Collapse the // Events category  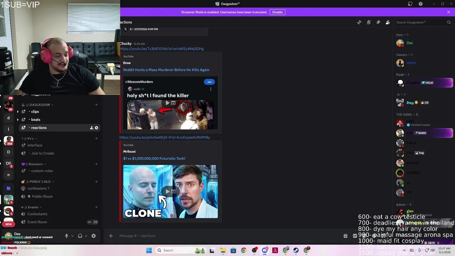click(31, 207)
